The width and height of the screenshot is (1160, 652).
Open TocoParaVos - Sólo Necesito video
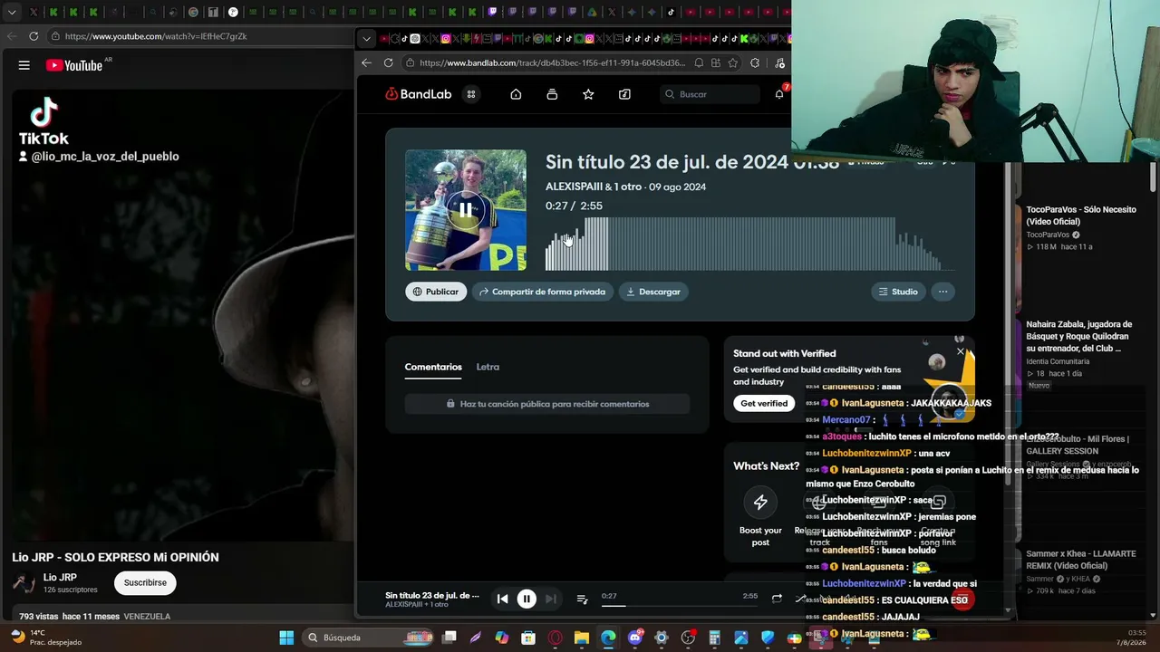click(x=1080, y=216)
